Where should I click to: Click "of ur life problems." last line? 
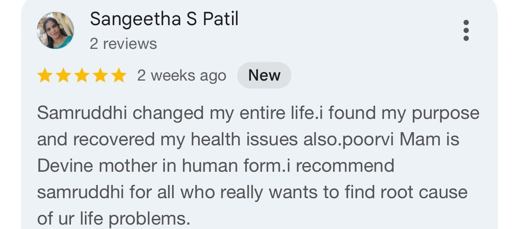pyautogui.click(x=114, y=219)
